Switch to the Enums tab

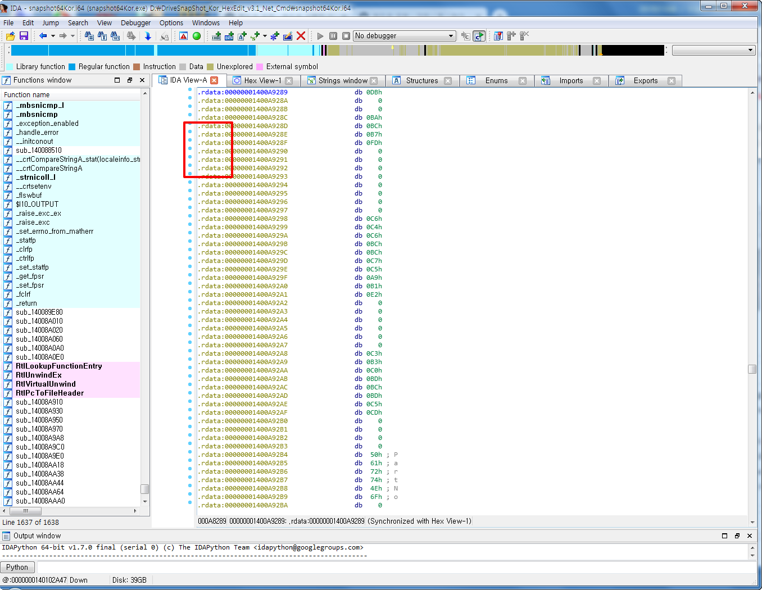(496, 81)
